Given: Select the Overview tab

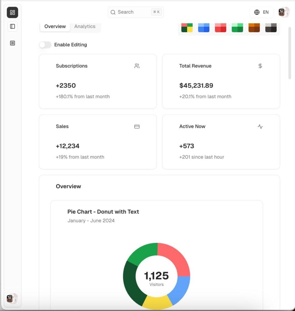Looking at the screenshot, I should coord(55,26).
